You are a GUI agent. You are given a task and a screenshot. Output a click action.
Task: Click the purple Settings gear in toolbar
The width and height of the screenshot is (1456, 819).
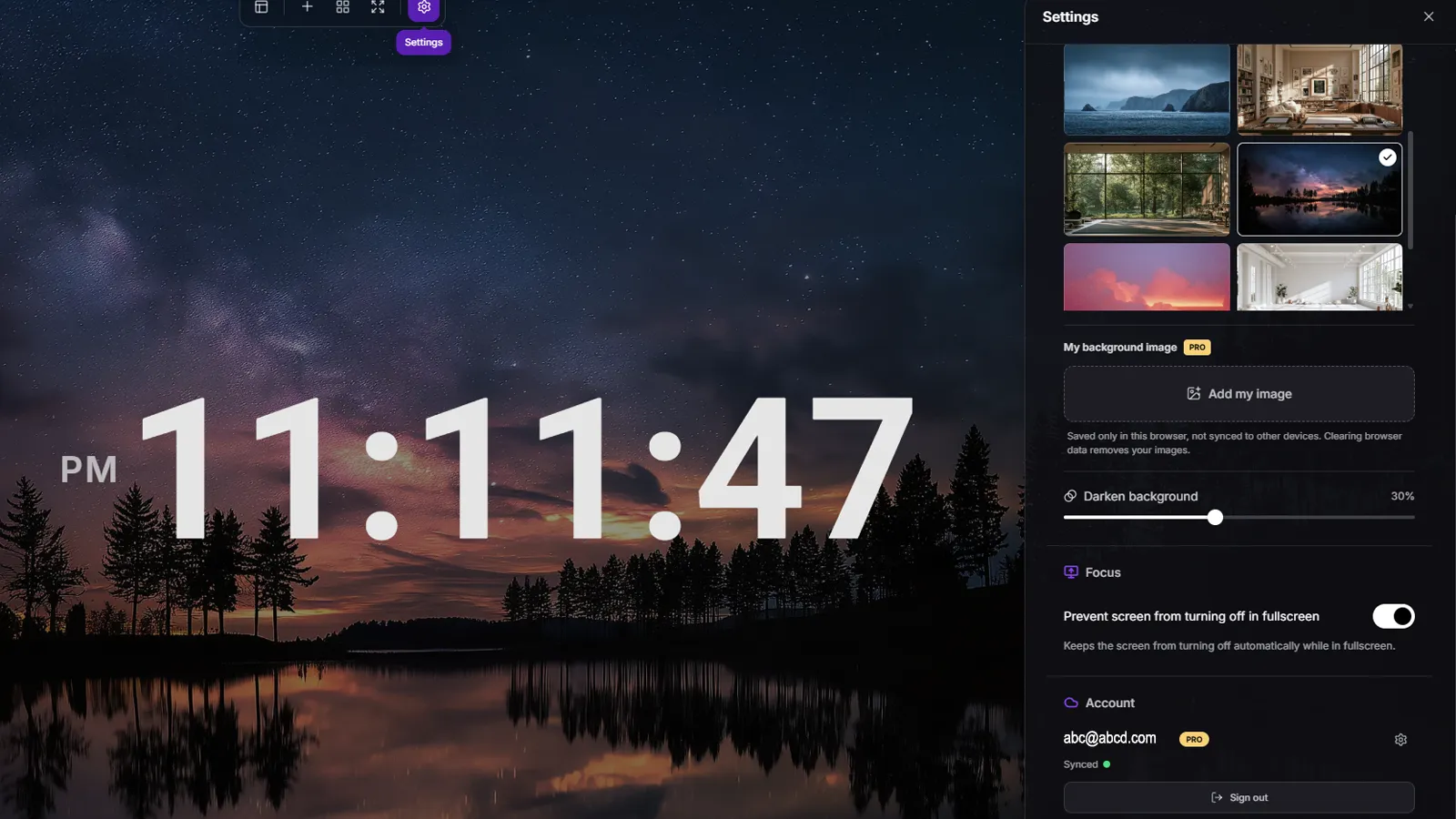(x=424, y=8)
